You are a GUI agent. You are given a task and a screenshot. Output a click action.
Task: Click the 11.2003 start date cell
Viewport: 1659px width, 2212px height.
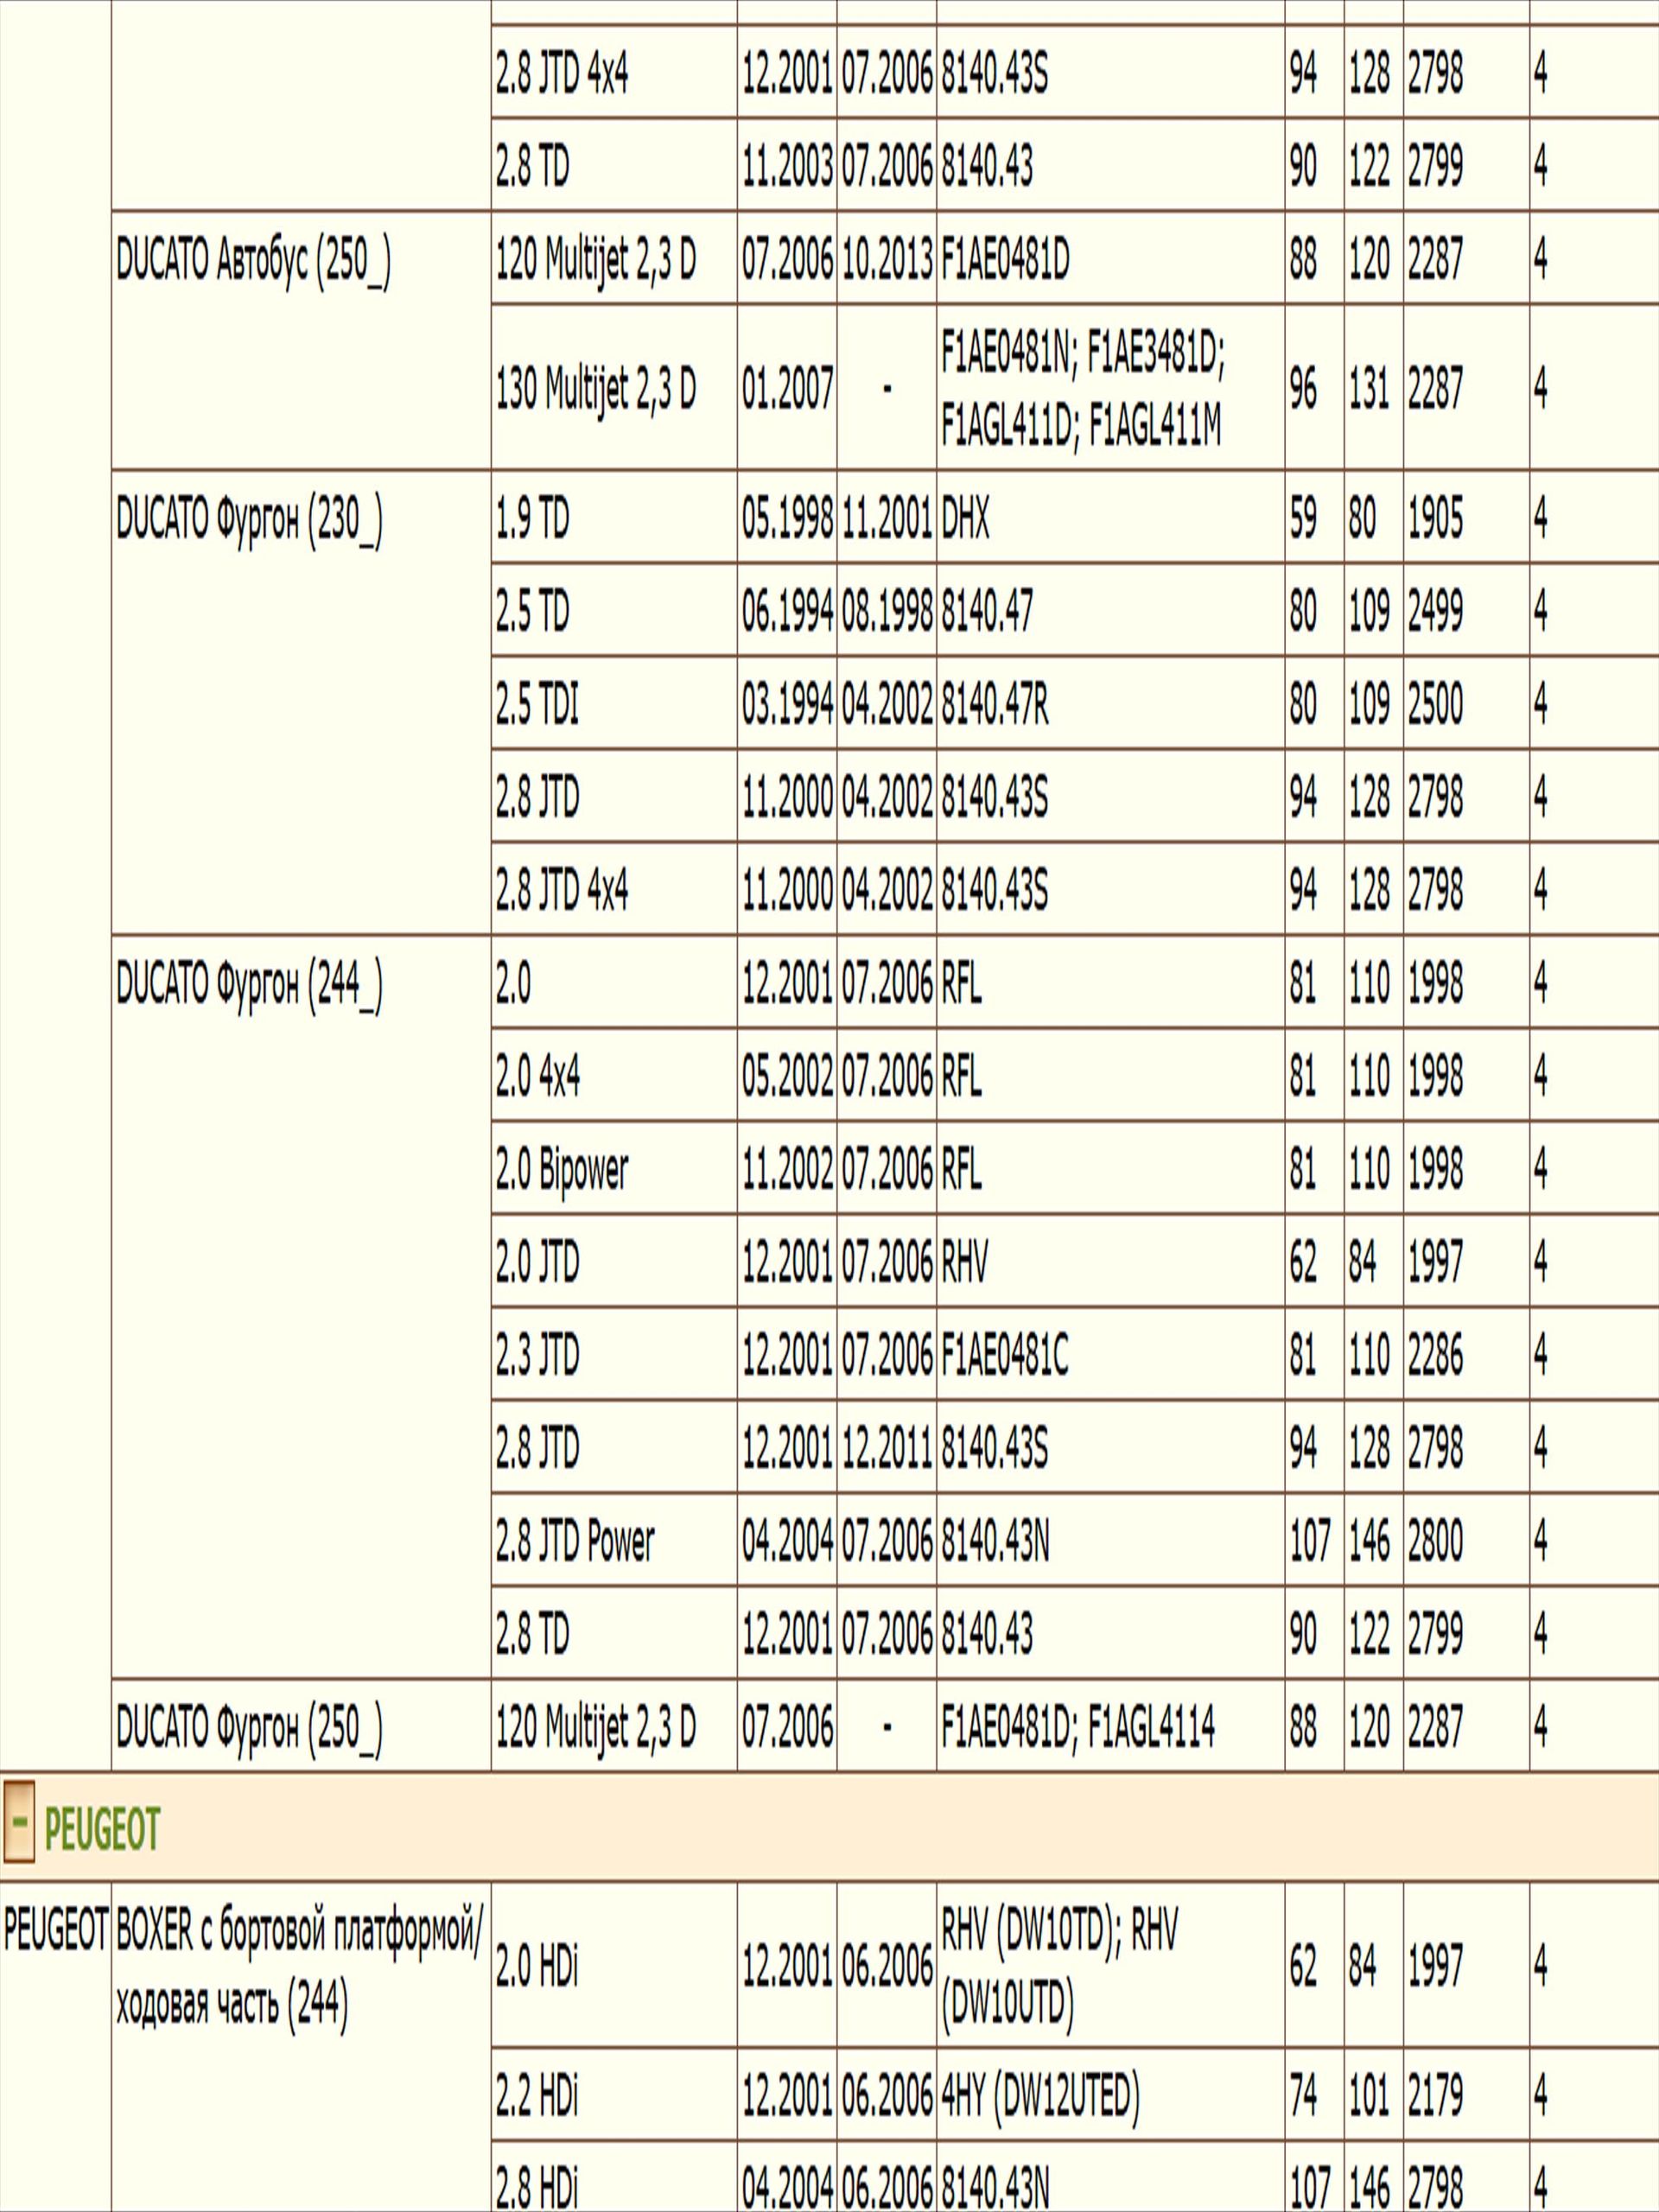pyautogui.click(x=787, y=165)
